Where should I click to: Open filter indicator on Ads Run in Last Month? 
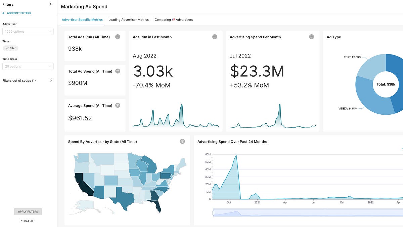(x=215, y=37)
